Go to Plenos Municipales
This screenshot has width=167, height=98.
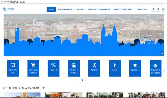tap(124, 9)
